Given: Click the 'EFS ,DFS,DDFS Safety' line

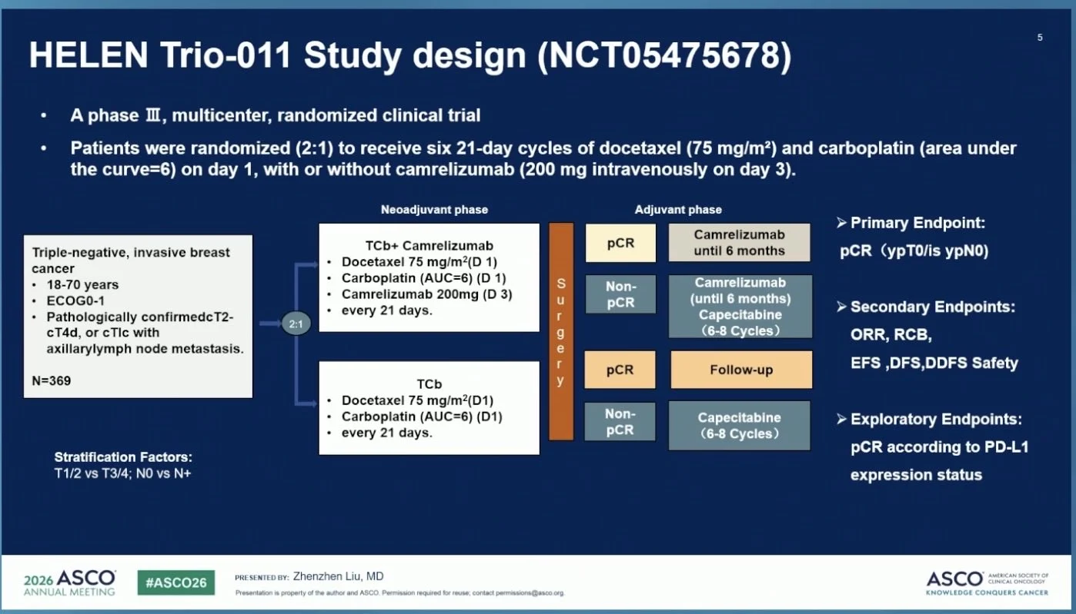Looking at the screenshot, I should click(x=934, y=363).
